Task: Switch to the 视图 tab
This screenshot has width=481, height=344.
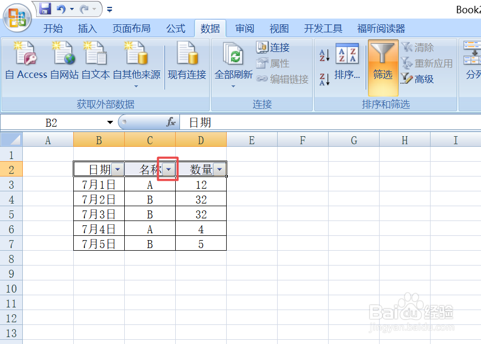Action: (279, 29)
